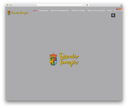Open the Municipality menu
Image resolution: width=128 pixels, height=108 pixels.
[x=44, y=10]
